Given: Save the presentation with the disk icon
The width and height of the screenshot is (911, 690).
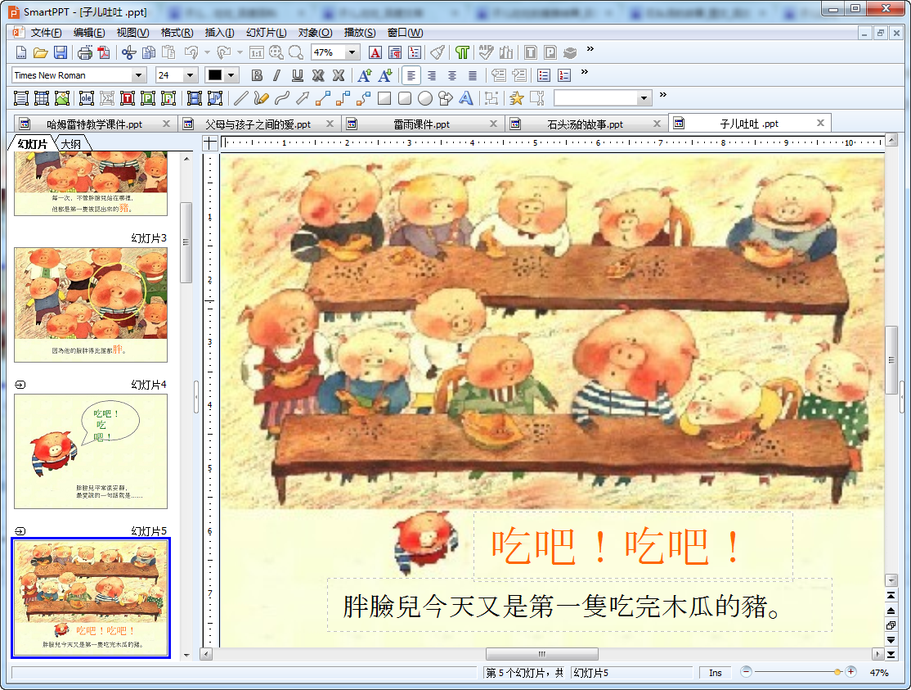Looking at the screenshot, I should (x=61, y=53).
